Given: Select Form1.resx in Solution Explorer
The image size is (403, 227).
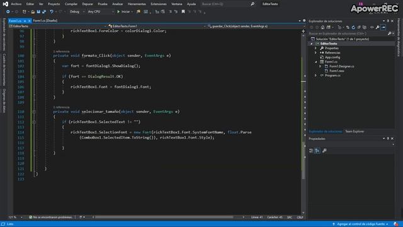Looking at the screenshot, I should pyautogui.click(x=336, y=71).
